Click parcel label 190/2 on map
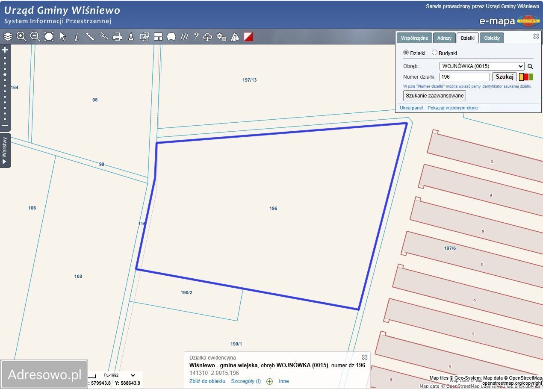The width and height of the screenshot is (543, 389). click(x=186, y=293)
